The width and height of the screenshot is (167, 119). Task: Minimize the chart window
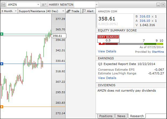pos(158,5)
